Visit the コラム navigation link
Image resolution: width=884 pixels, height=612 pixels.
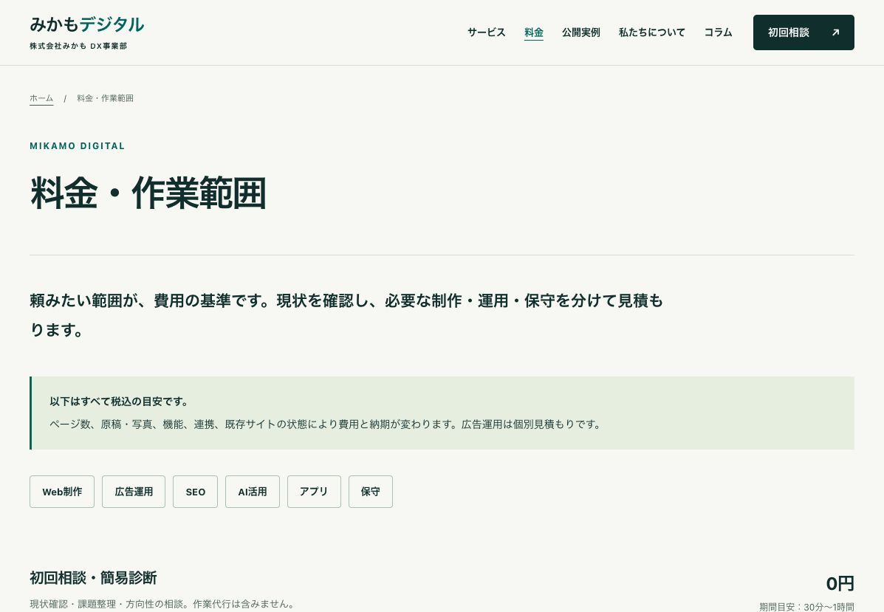tap(718, 32)
